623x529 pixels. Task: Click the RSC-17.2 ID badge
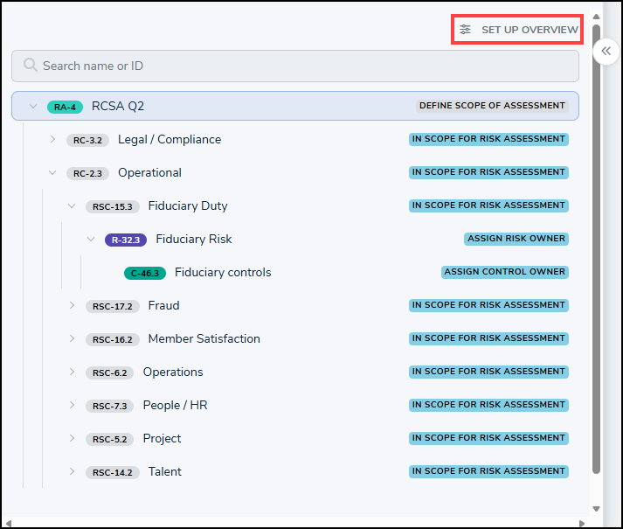point(113,306)
